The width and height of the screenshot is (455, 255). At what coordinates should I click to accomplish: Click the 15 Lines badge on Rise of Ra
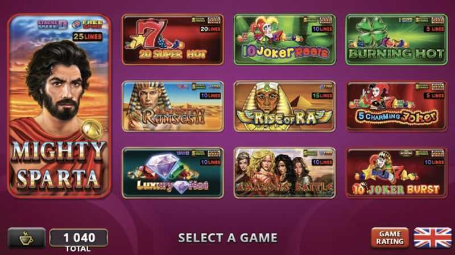pos(322,95)
